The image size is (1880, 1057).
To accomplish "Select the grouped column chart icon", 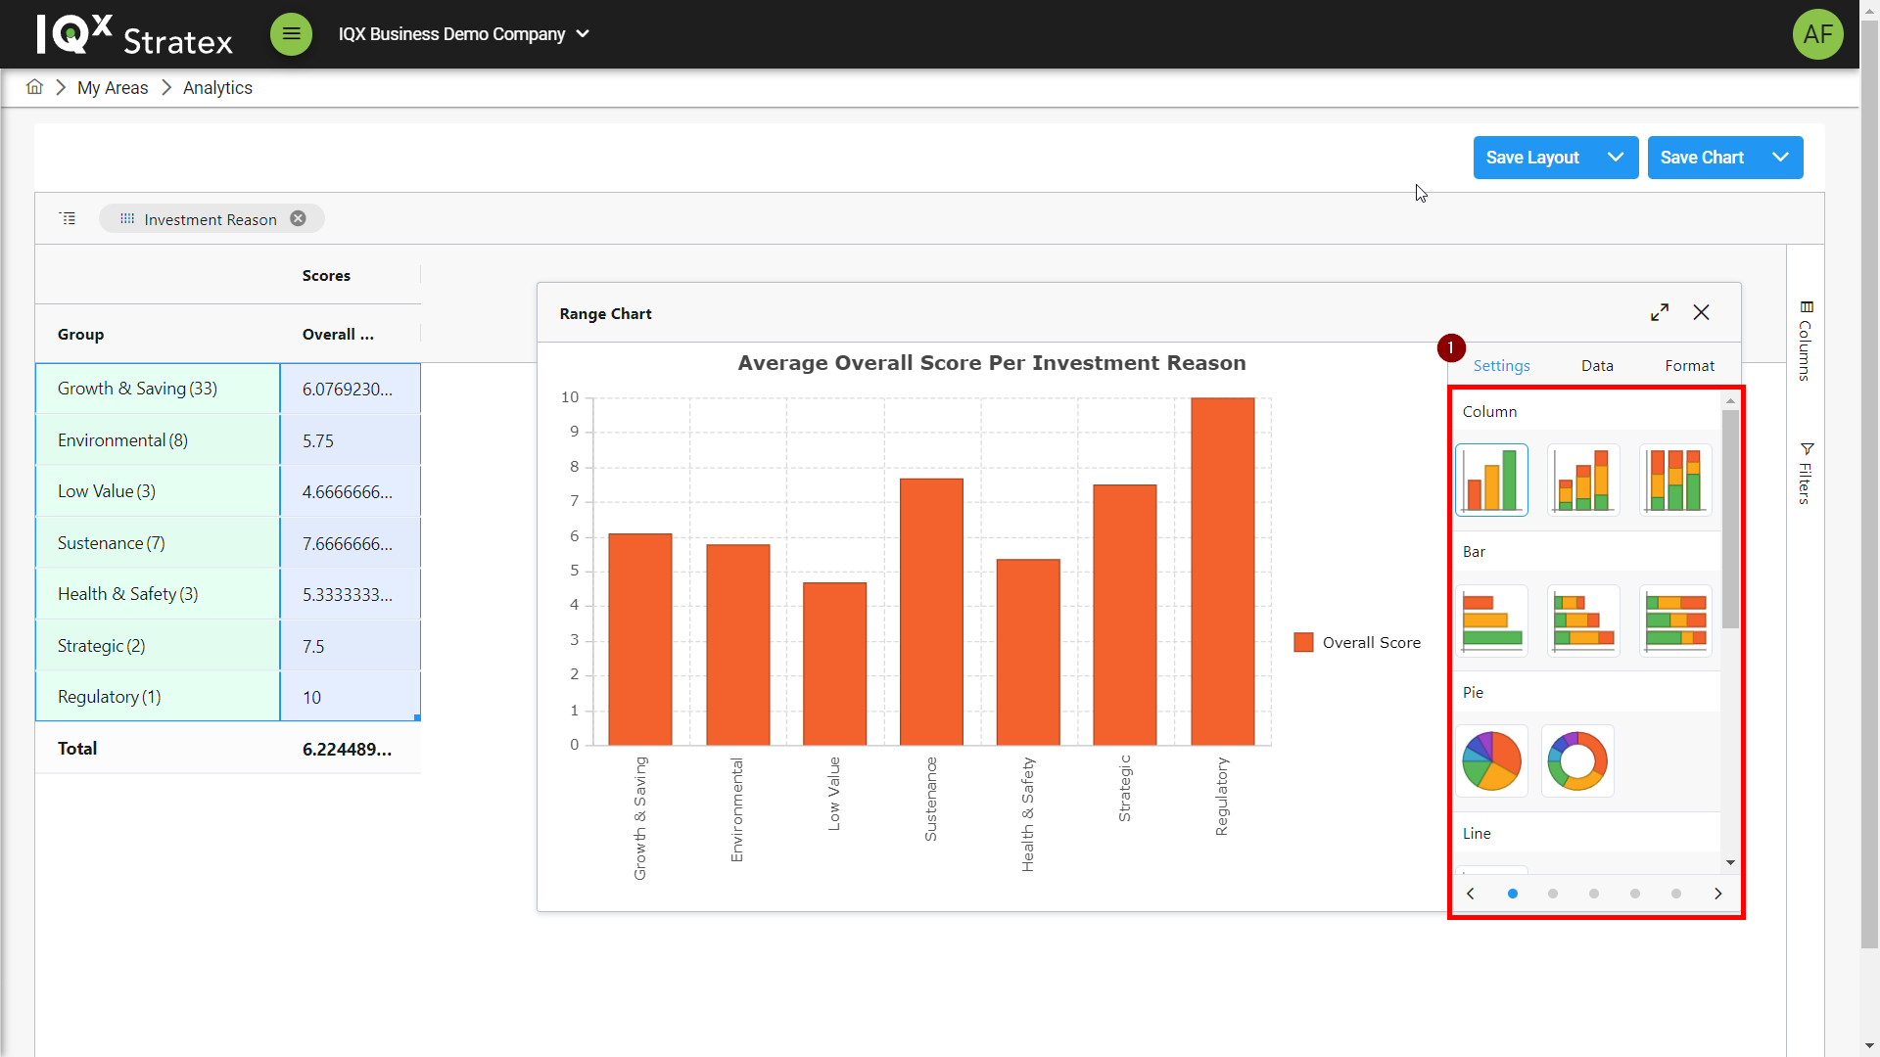I will point(1491,480).
